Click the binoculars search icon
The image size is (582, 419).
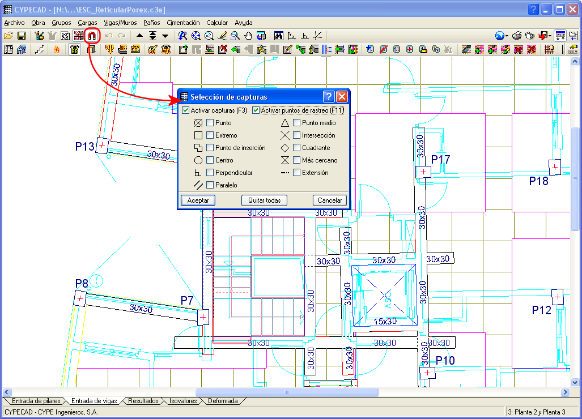click(279, 36)
